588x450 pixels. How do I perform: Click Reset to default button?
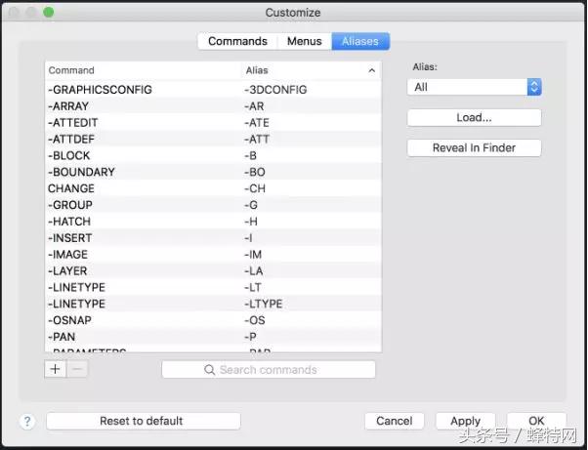[144, 421]
